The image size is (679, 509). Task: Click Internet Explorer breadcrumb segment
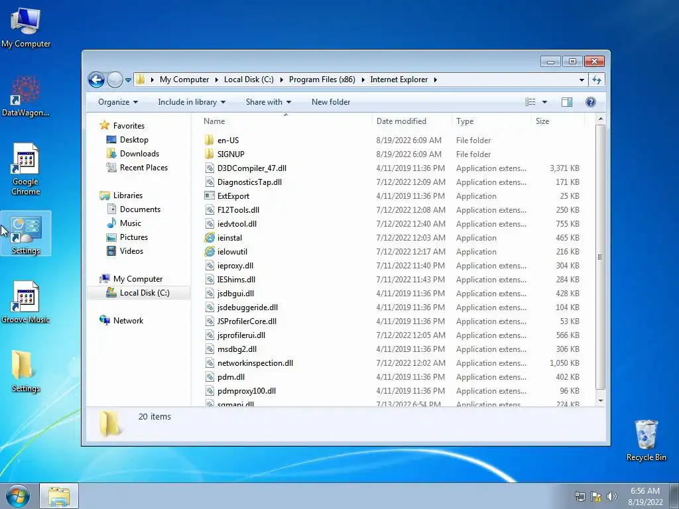click(399, 80)
